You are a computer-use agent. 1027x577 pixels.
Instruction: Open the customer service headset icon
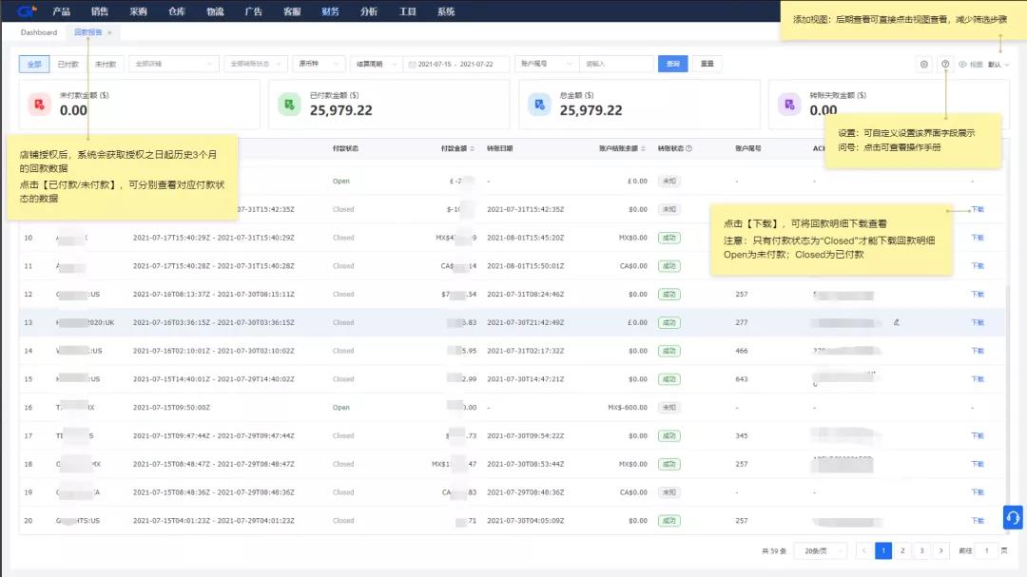click(x=1013, y=517)
